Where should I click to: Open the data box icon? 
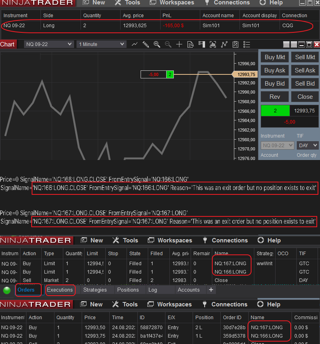(190, 44)
